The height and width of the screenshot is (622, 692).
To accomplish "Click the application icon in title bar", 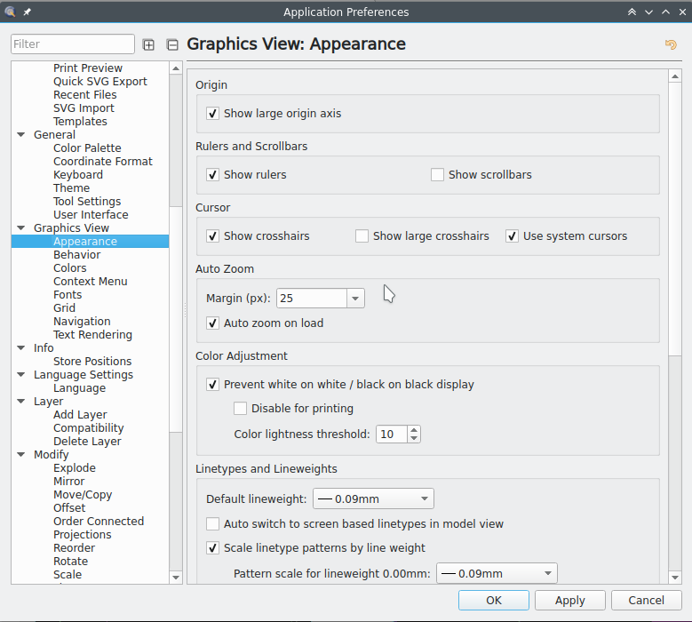I will pyautogui.click(x=10, y=12).
